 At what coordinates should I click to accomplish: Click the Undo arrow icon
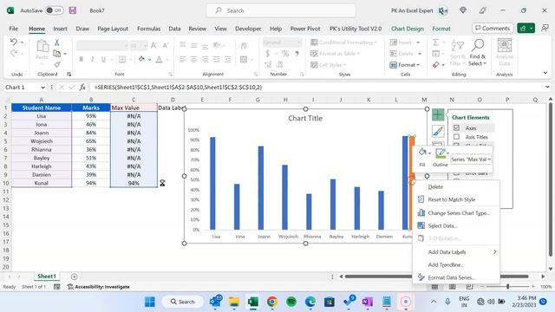click(14, 42)
